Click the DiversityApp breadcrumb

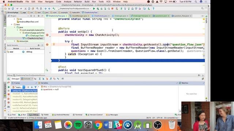pos(12,13)
